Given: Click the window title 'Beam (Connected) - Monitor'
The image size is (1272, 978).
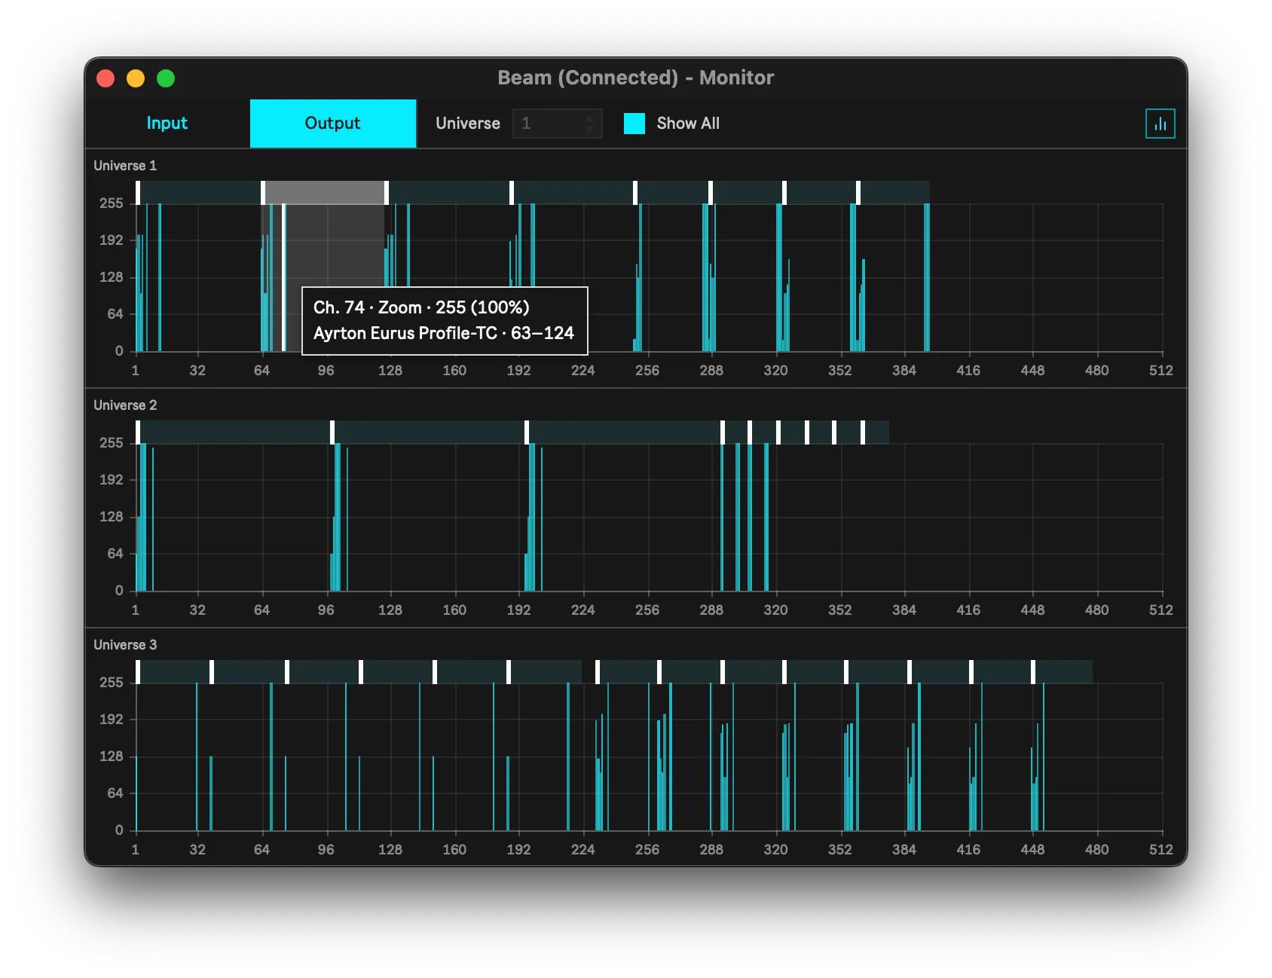Looking at the screenshot, I should point(636,78).
